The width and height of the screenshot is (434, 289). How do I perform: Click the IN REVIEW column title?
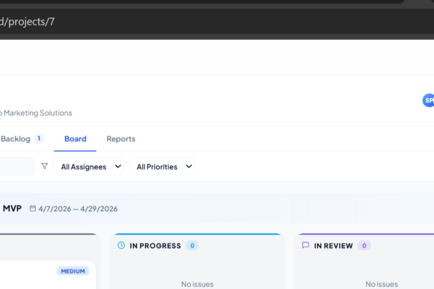pos(333,246)
